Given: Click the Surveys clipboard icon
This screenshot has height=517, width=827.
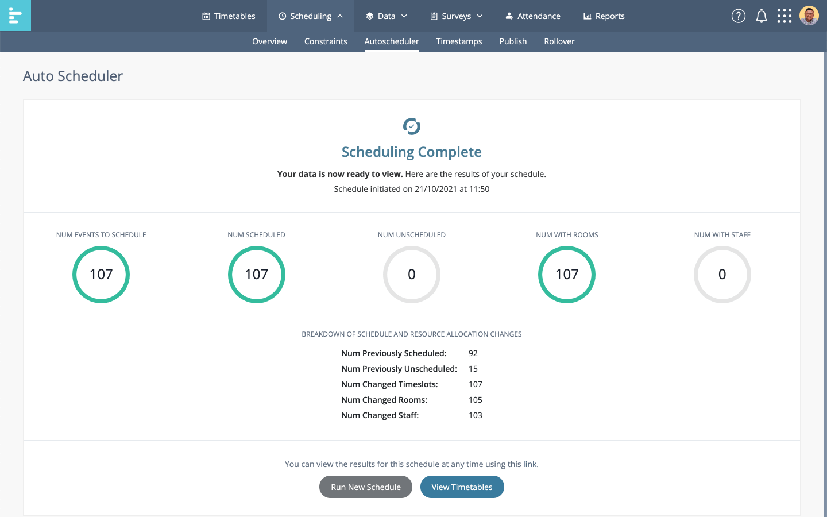Looking at the screenshot, I should pos(433,16).
